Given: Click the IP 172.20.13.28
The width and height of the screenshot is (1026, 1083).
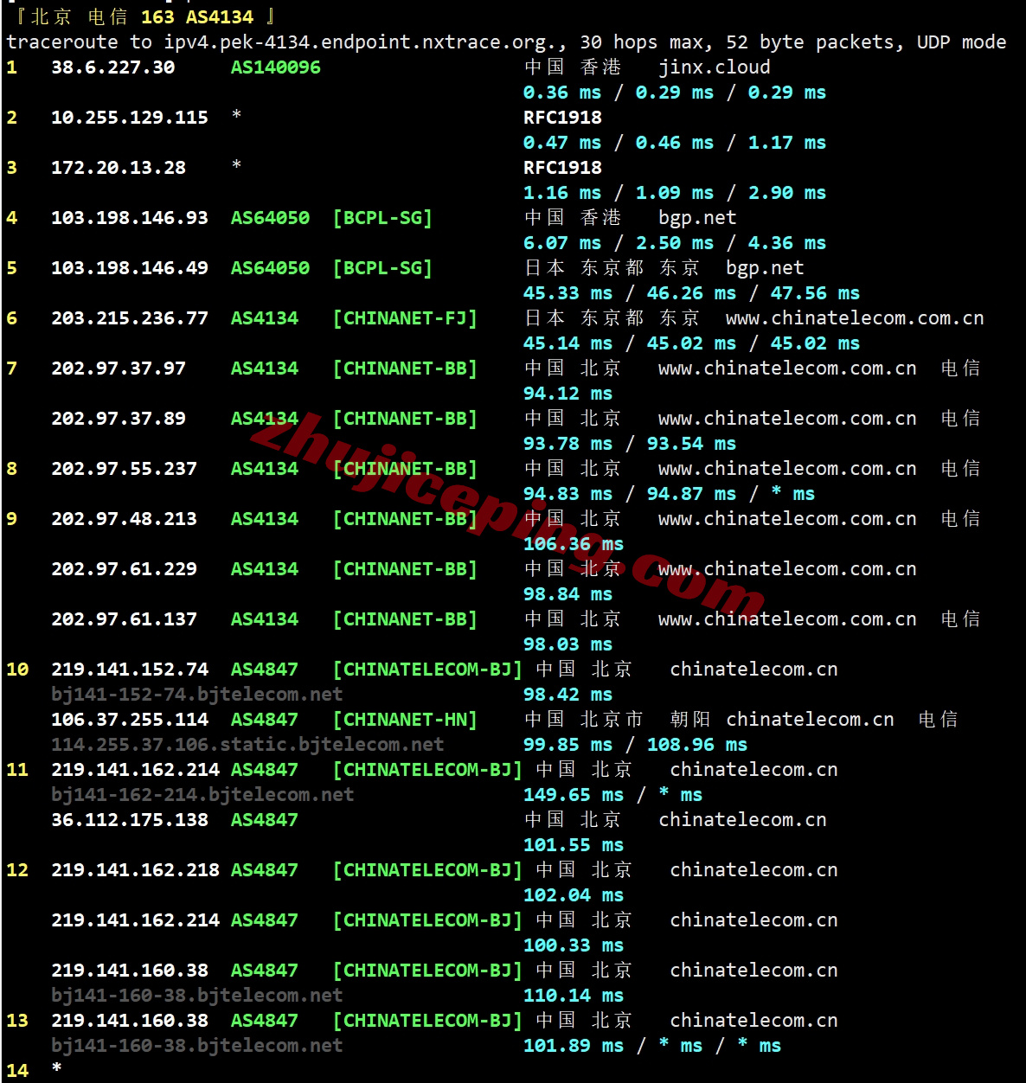Looking at the screenshot, I should click(x=119, y=168).
